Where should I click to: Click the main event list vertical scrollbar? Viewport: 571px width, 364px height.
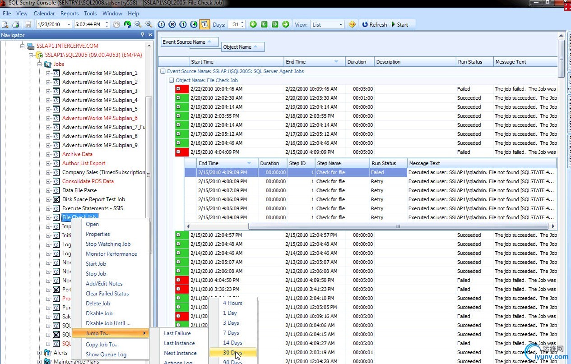[x=562, y=59]
